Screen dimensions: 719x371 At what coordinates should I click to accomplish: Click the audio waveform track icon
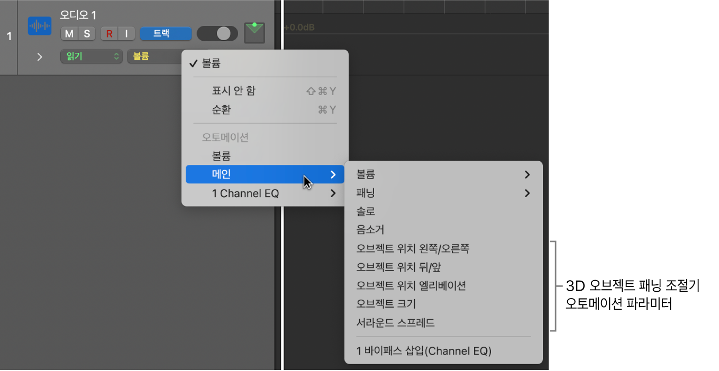point(39,25)
